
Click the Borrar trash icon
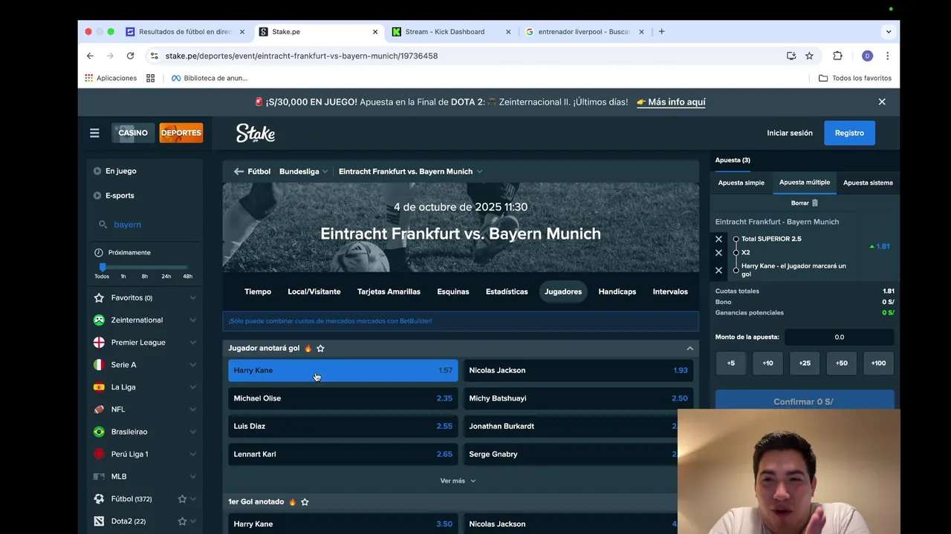(815, 202)
